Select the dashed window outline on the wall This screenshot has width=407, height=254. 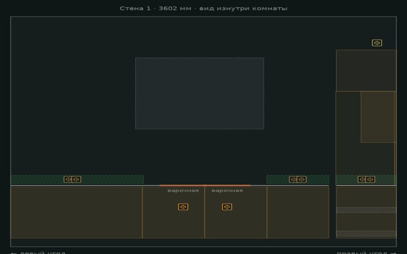(x=200, y=93)
